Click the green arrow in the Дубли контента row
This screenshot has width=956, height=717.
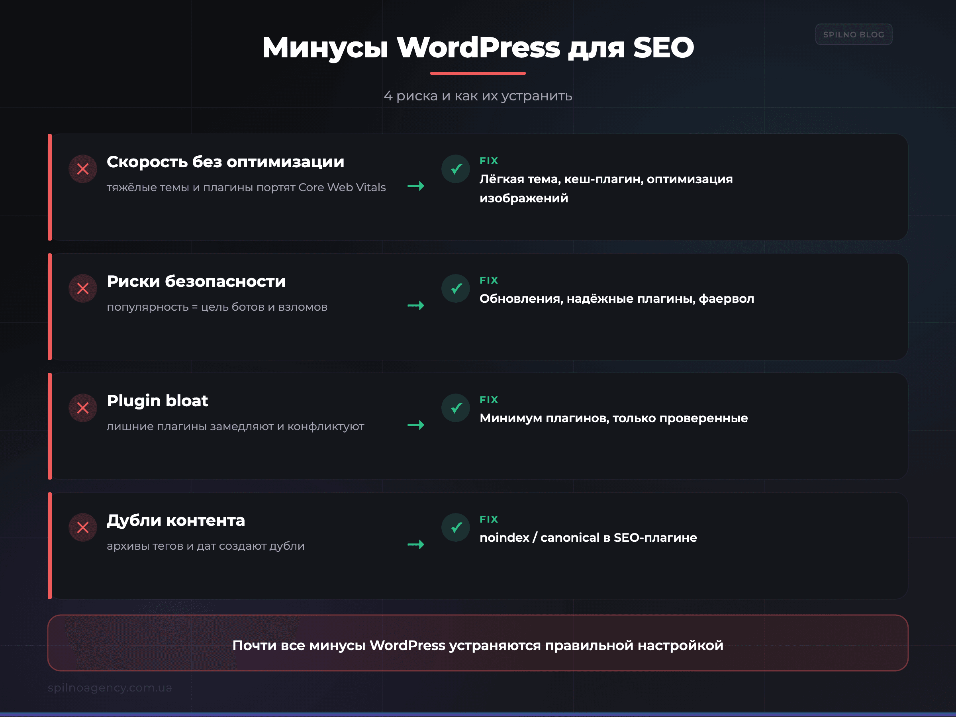pyautogui.click(x=416, y=545)
